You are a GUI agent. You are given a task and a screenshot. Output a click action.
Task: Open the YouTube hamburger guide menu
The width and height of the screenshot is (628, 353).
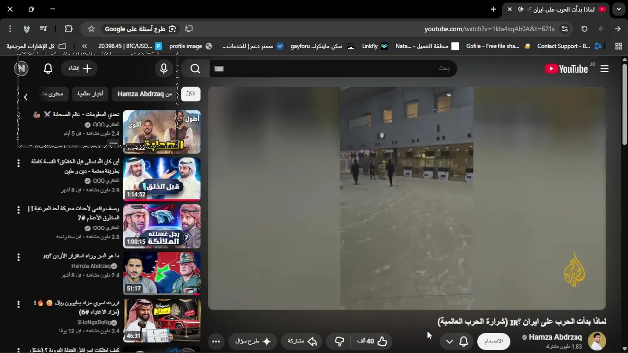pos(604,69)
